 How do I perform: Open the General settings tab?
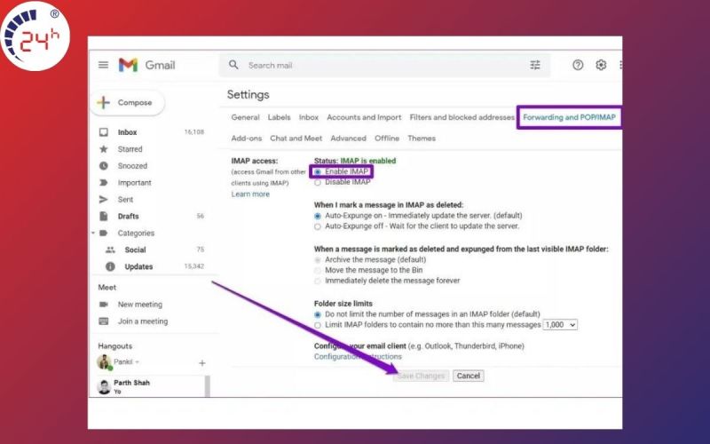click(x=245, y=117)
